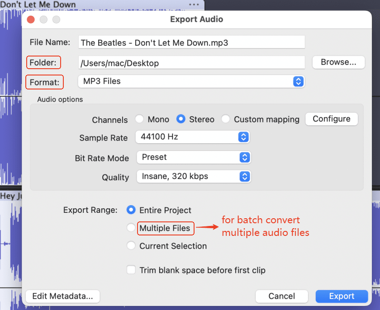Image resolution: width=380 pixels, height=310 pixels.
Task: Click the File Name text field
Action: 191,43
